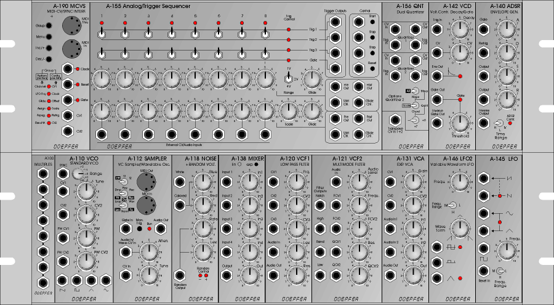This screenshot has width=554, height=305.
Task: Click the Inverse Gate Out jack on A-142
Action: pyautogui.click(x=436, y=123)
